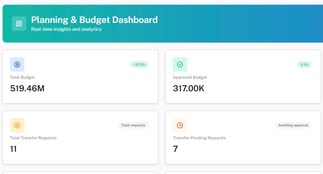Click the checkmark Approved Budget icon
Image resolution: width=323 pixels, height=174 pixels.
coord(180,64)
